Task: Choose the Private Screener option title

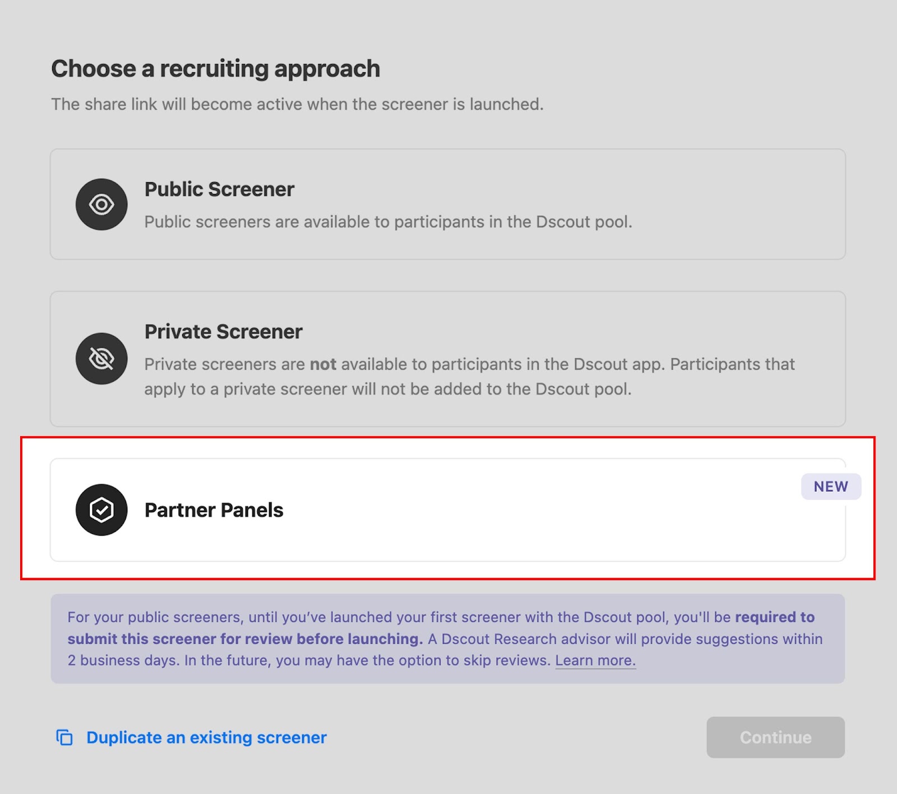Action: click(x=223, y=332)
